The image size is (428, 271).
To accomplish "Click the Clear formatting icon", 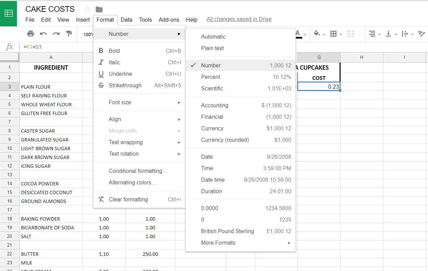I will (x=101, y=199).
